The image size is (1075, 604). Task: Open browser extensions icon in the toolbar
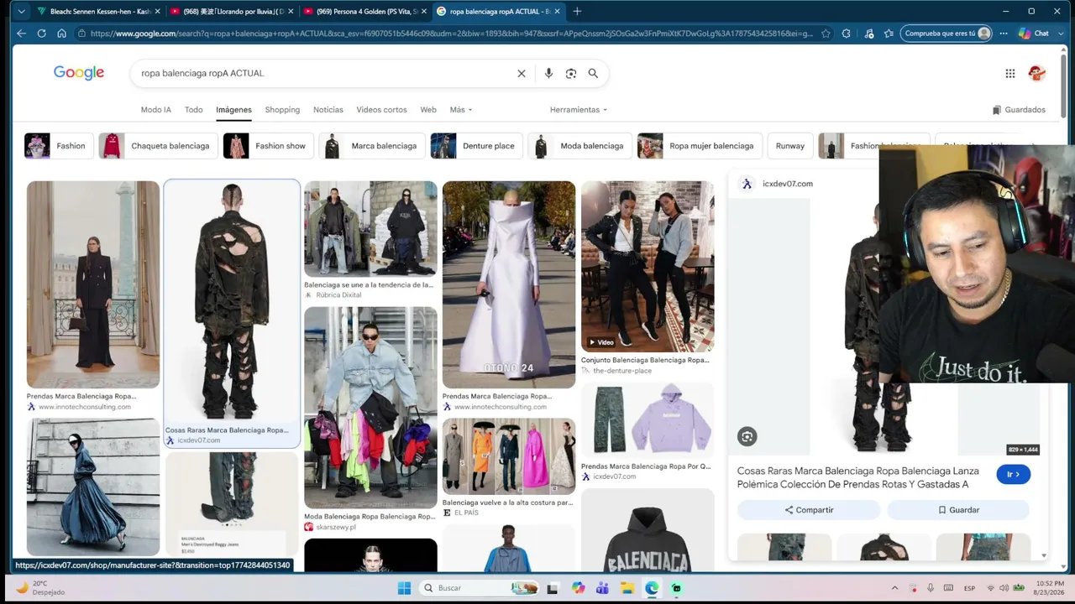point(847,34)
